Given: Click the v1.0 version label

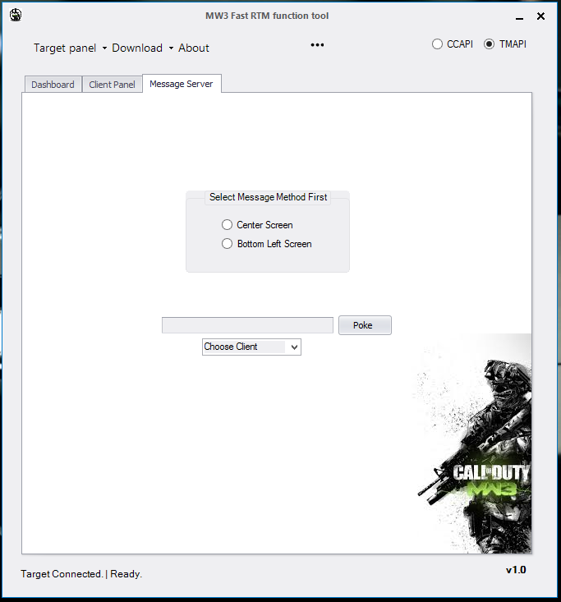Looking at the screenshot, I should pyautogui.click(x=516, y=570).
